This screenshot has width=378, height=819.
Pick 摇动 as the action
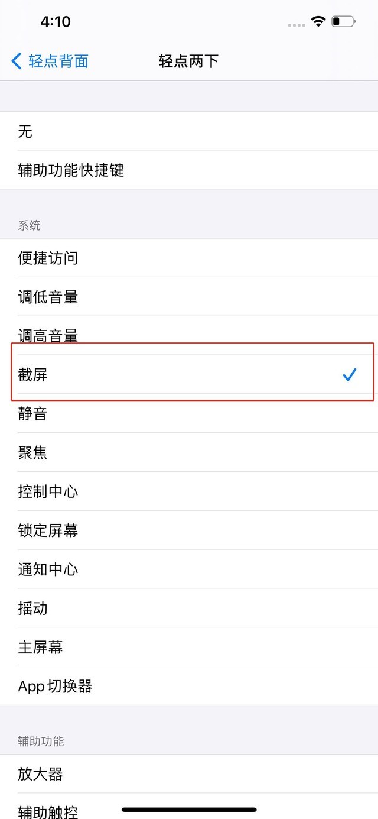[x=189, y=608]
